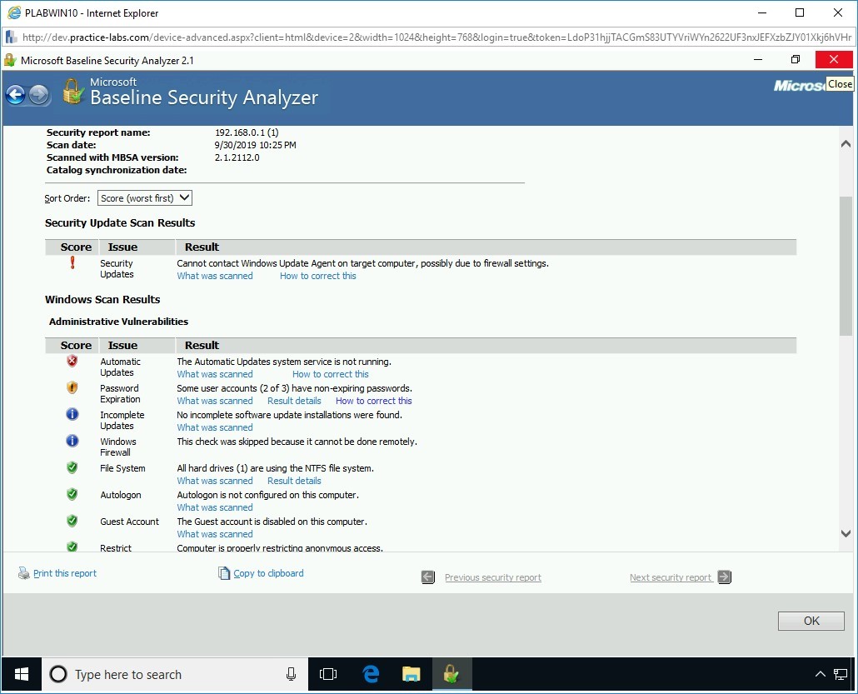
Task: Click the Copy to clipboard link
Action: (268, 573)
